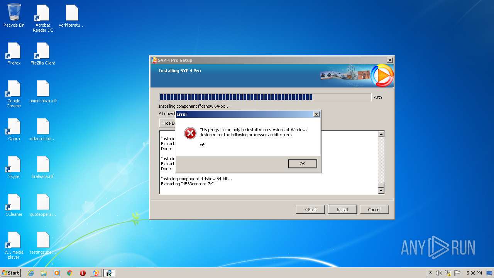Click the Show desktop button
Screen dimensions: 494x278
coord(489,273)
